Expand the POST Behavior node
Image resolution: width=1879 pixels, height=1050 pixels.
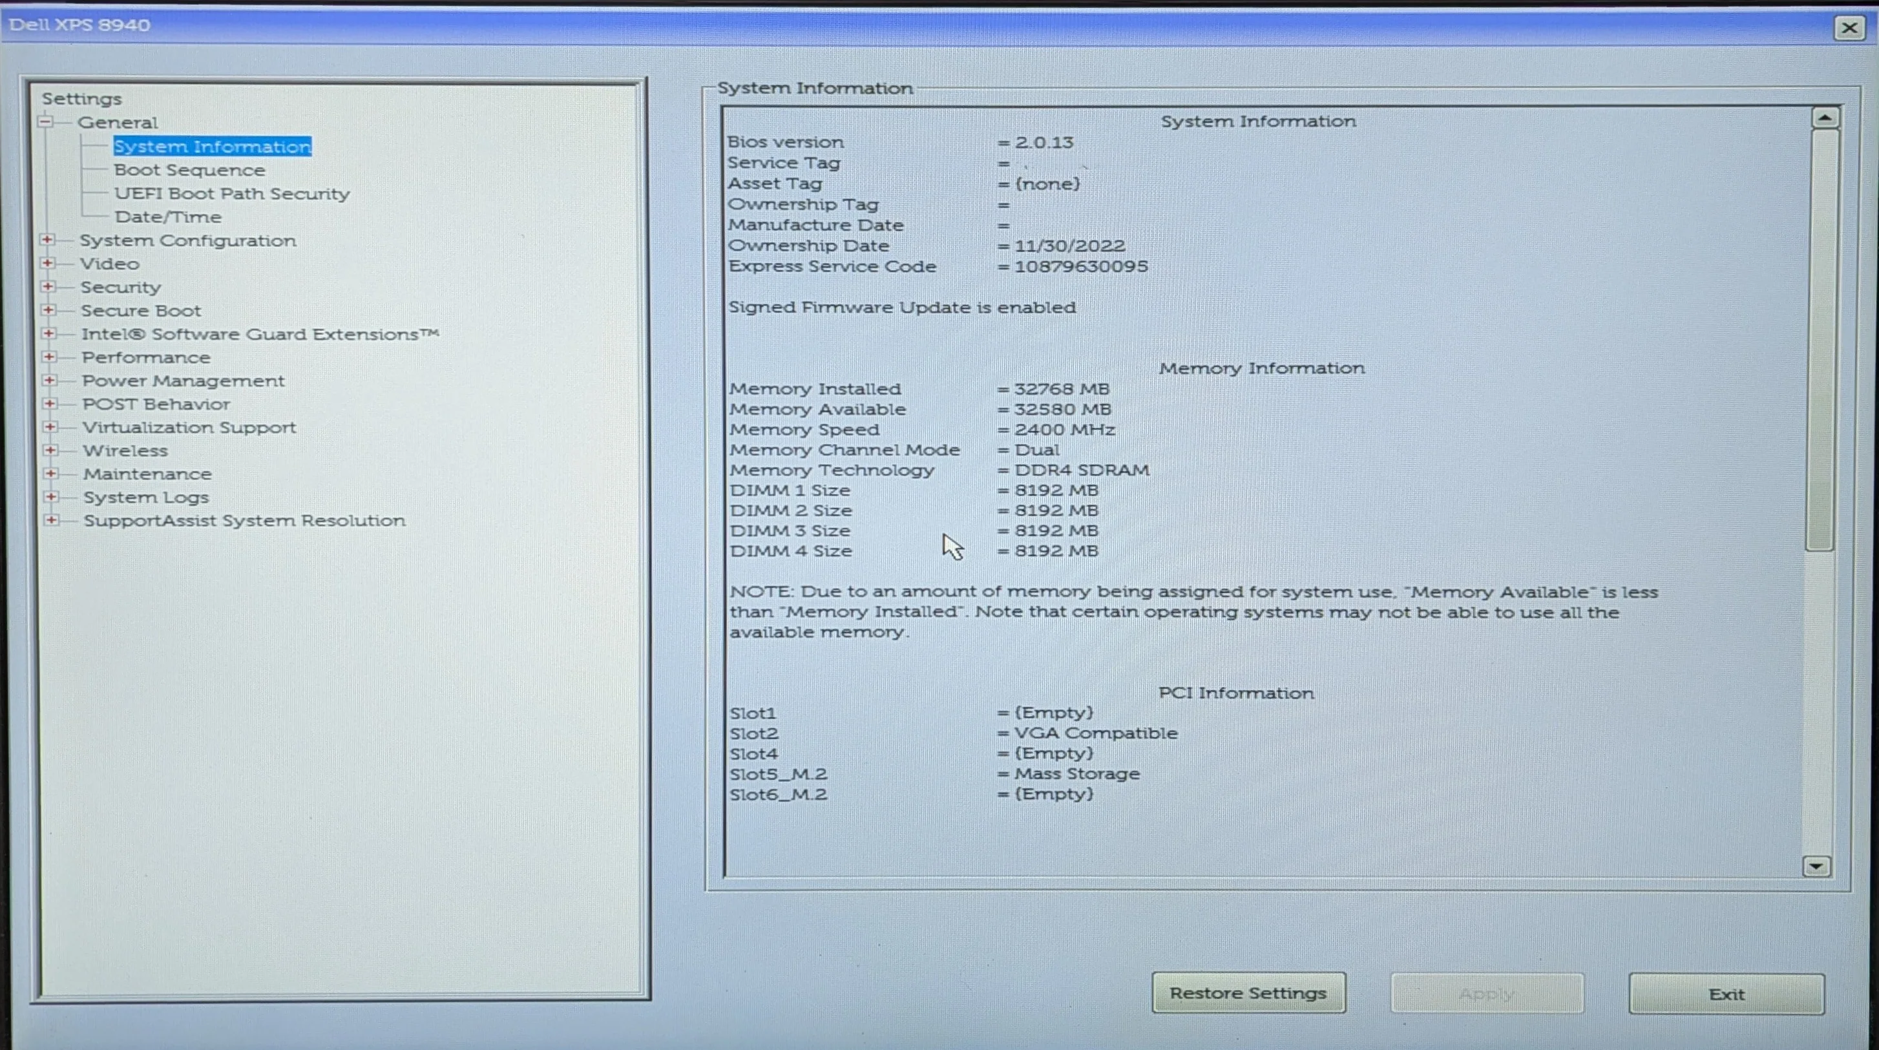coord(50,403)
